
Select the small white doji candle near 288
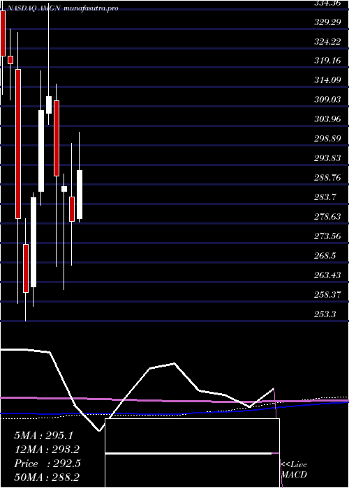(64, 189)
